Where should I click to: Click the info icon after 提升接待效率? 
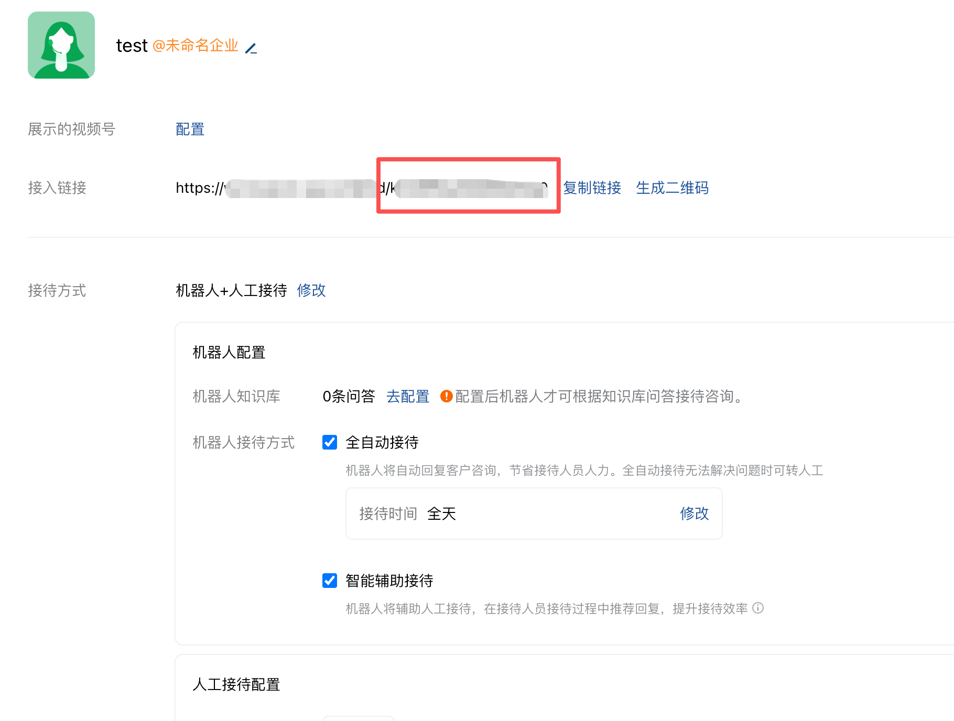[758, 608]
